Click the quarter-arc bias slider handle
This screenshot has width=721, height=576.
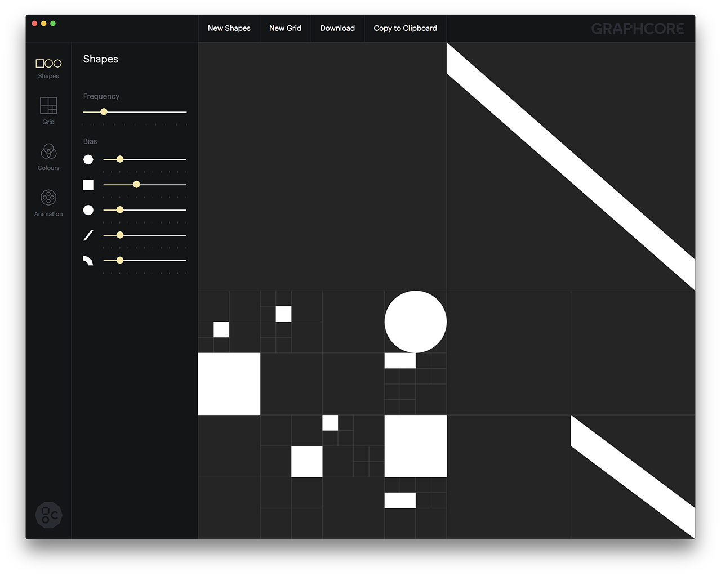[120, 260]
